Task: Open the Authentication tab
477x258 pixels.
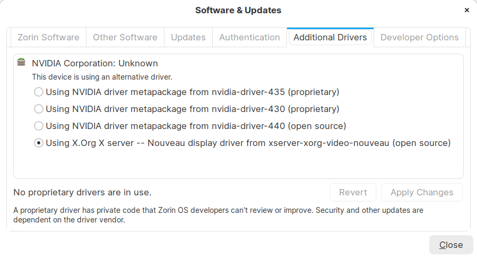Action: click(249, 37)
